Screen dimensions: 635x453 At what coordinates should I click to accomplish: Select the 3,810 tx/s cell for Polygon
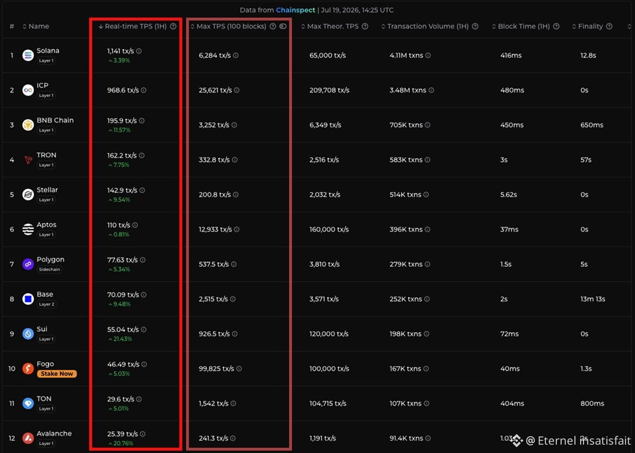325,264
